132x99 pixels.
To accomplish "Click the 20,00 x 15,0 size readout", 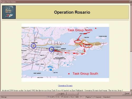I will click(x=69, y=97).
